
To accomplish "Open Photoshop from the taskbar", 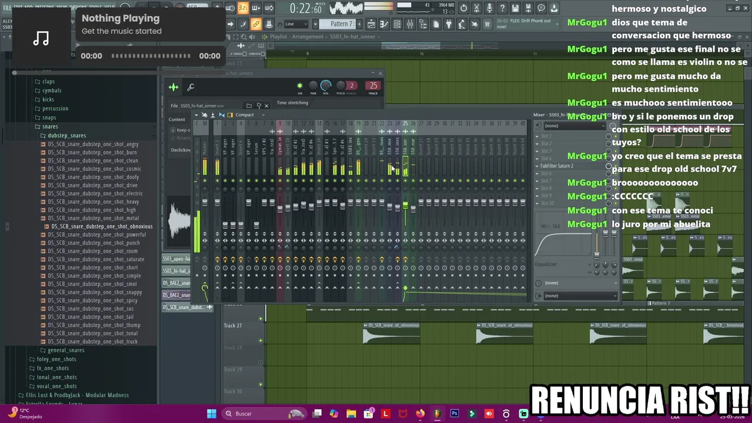I will click(x=454, y=414).
